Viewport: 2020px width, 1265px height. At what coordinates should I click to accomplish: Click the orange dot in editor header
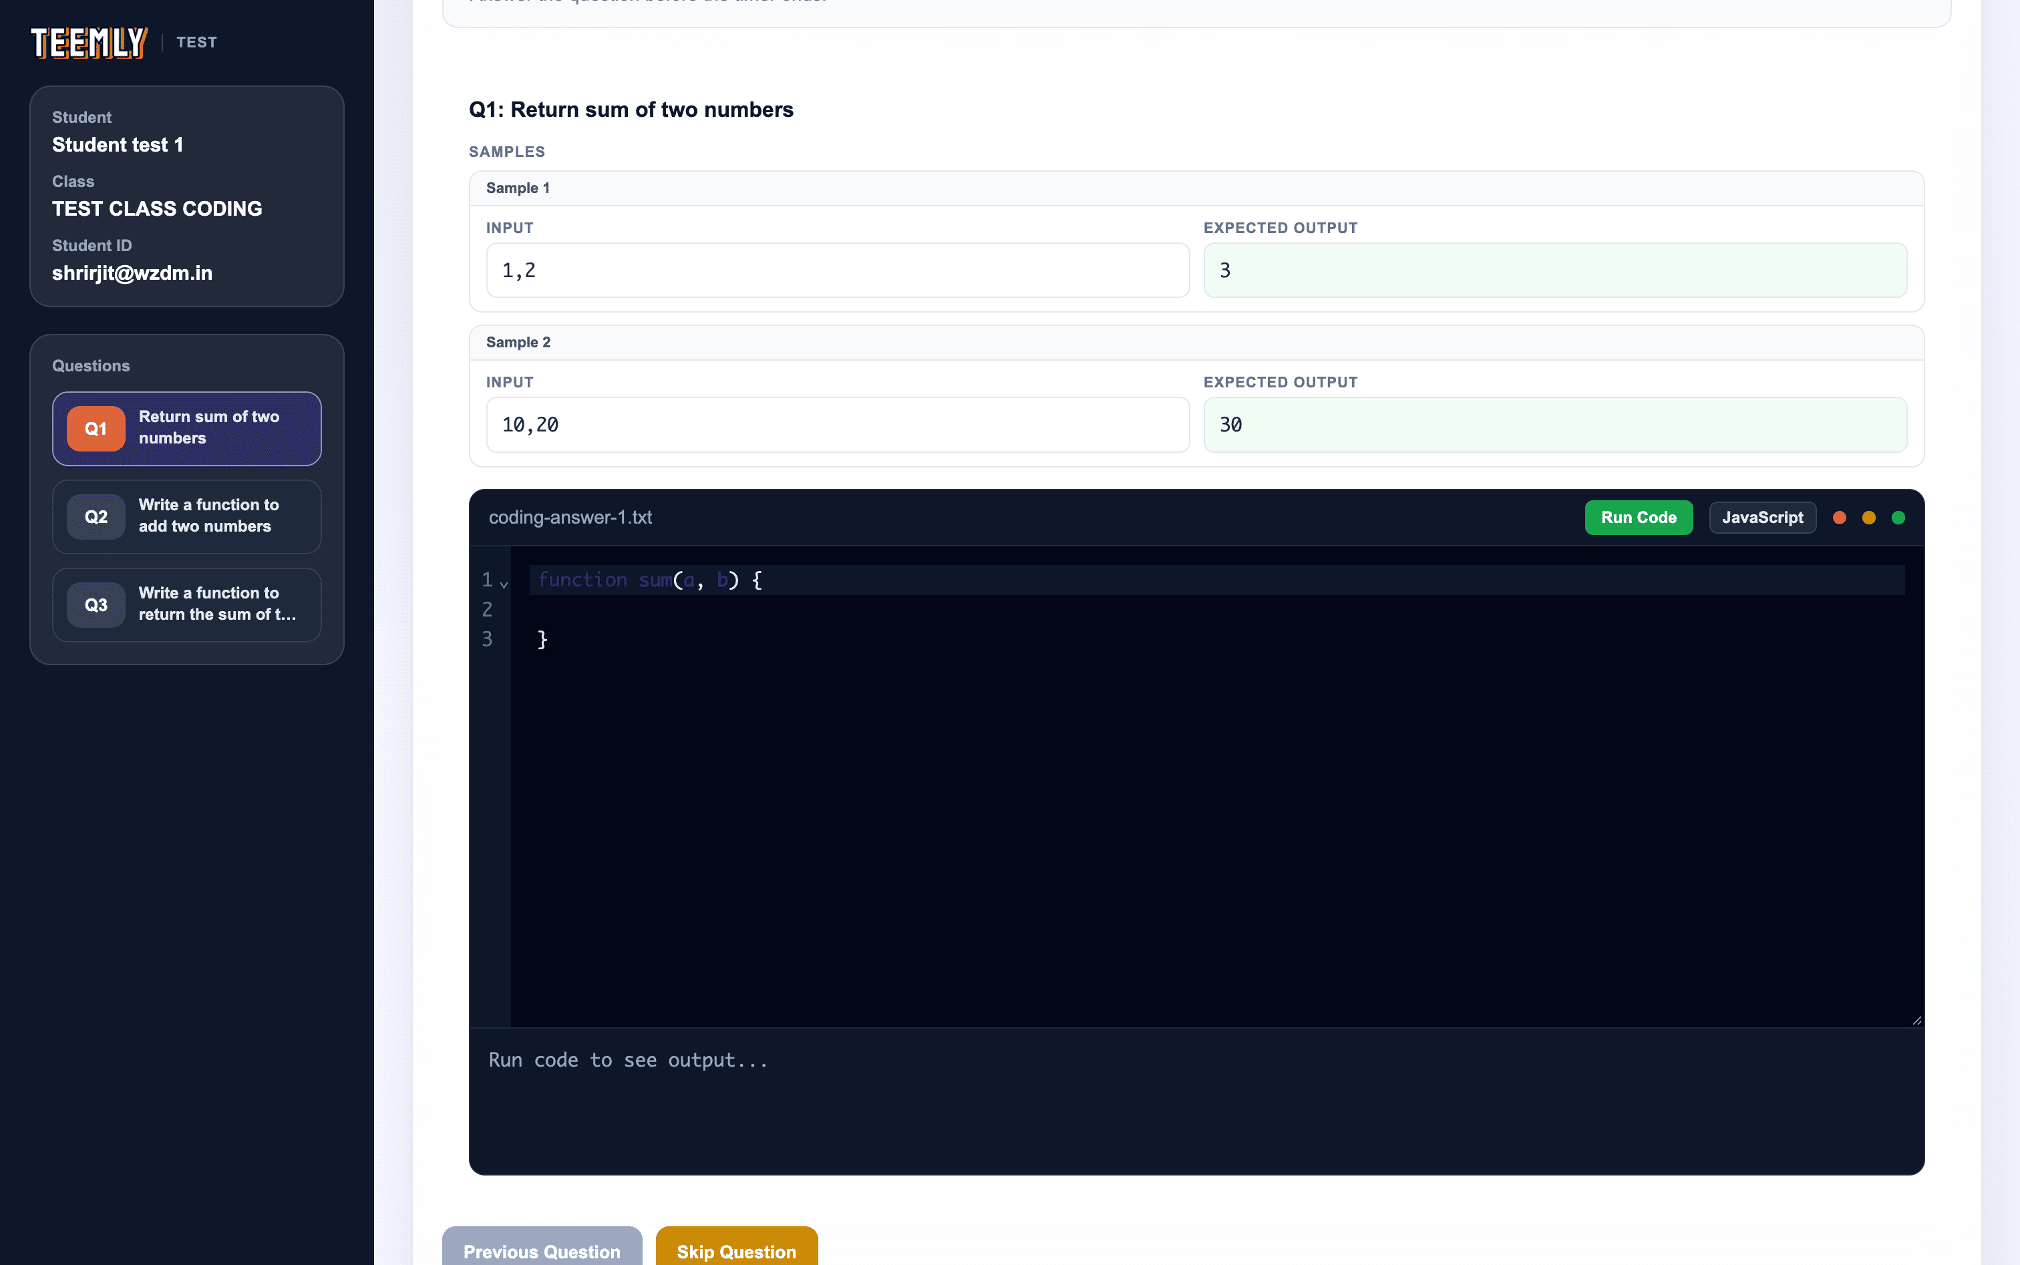(x=1868, y=517)
